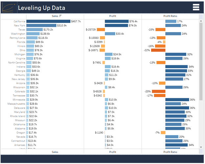The width and height of the screenshot is (205, 164).
Task: Click the bottom Sales axis label
Action: (x=55, y=152)
